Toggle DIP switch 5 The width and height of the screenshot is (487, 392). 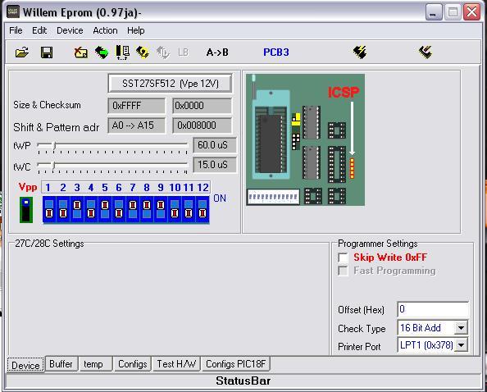pyautogui.click(x=105, y=210)
